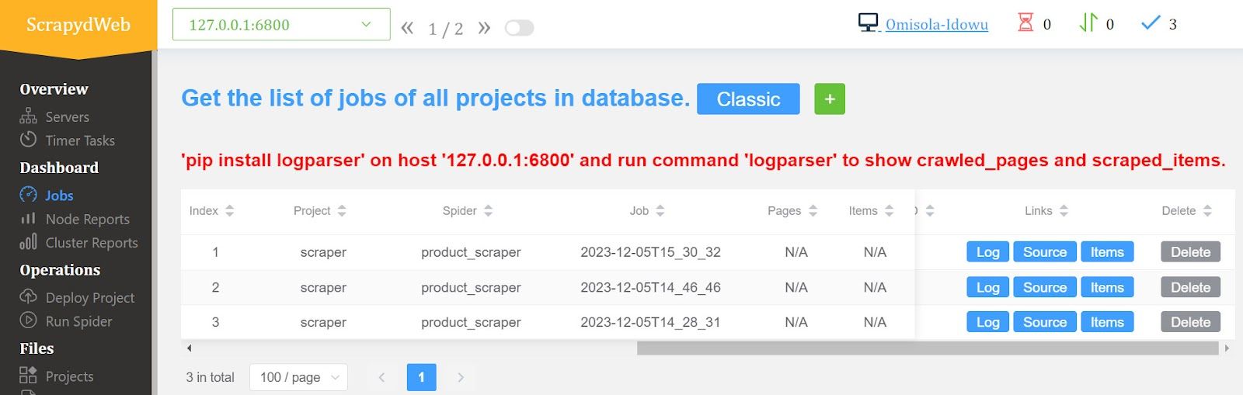Toggle the switch beside node pagination
1243x395 pixels.
[519, 28]
